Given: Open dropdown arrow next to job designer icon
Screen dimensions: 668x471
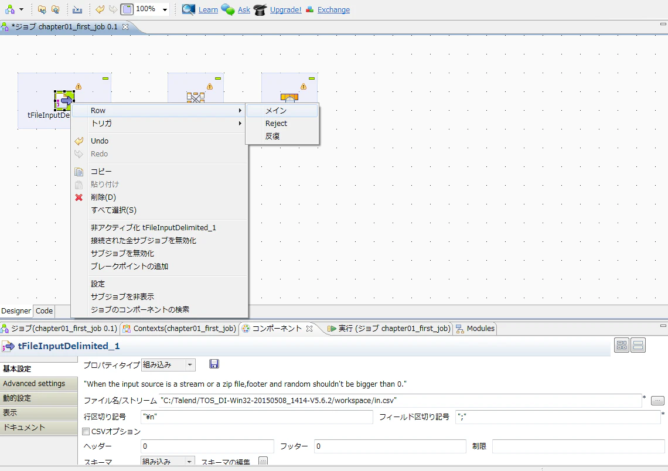Looking at the screenshot, I should [21, 9].
